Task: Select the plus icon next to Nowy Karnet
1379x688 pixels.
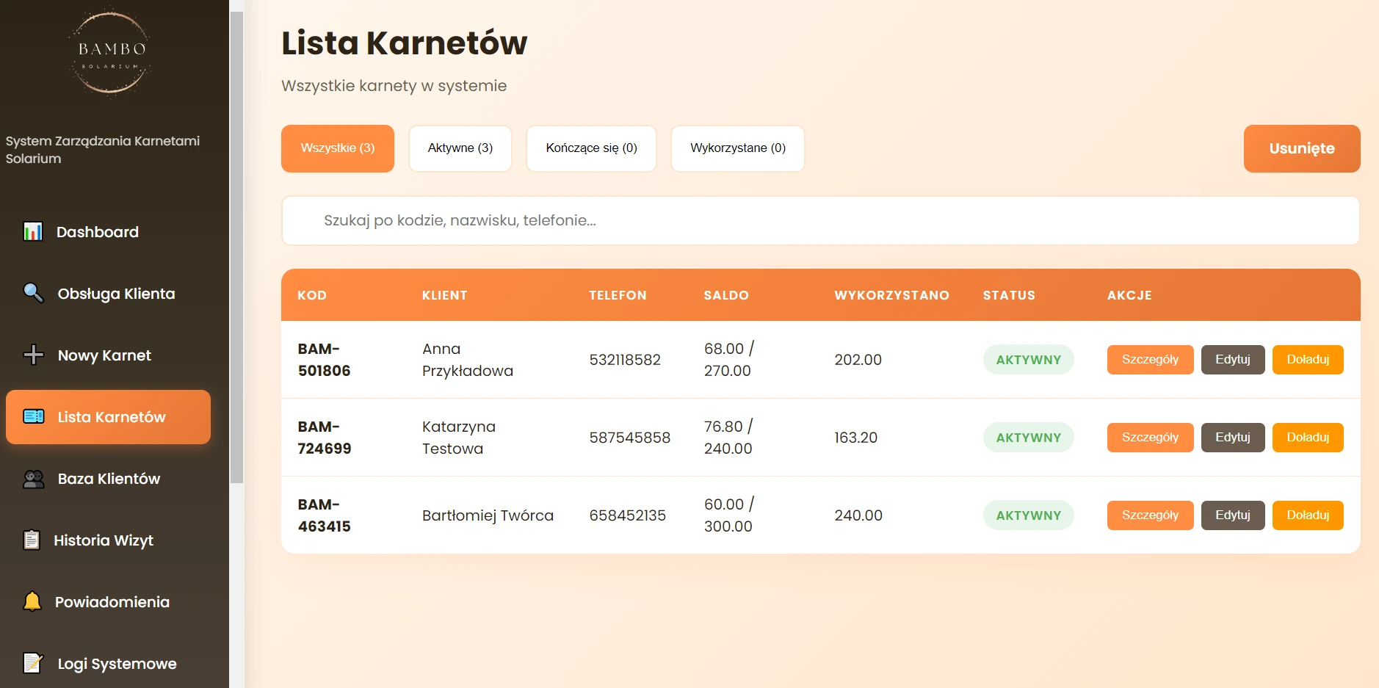Action: tap(32, 355)
